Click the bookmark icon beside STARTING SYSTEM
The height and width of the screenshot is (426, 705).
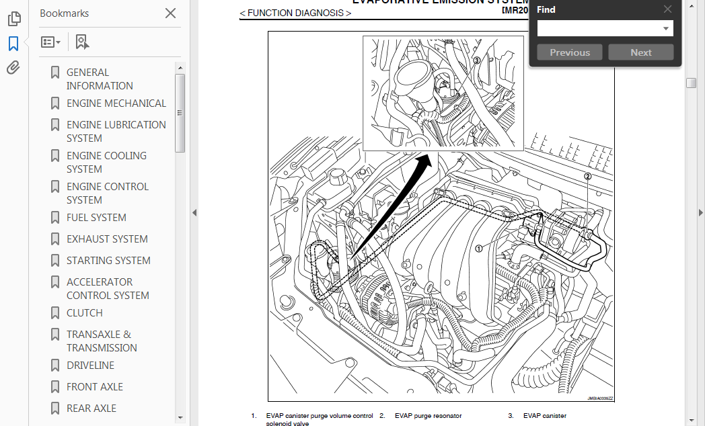[55, 261]
